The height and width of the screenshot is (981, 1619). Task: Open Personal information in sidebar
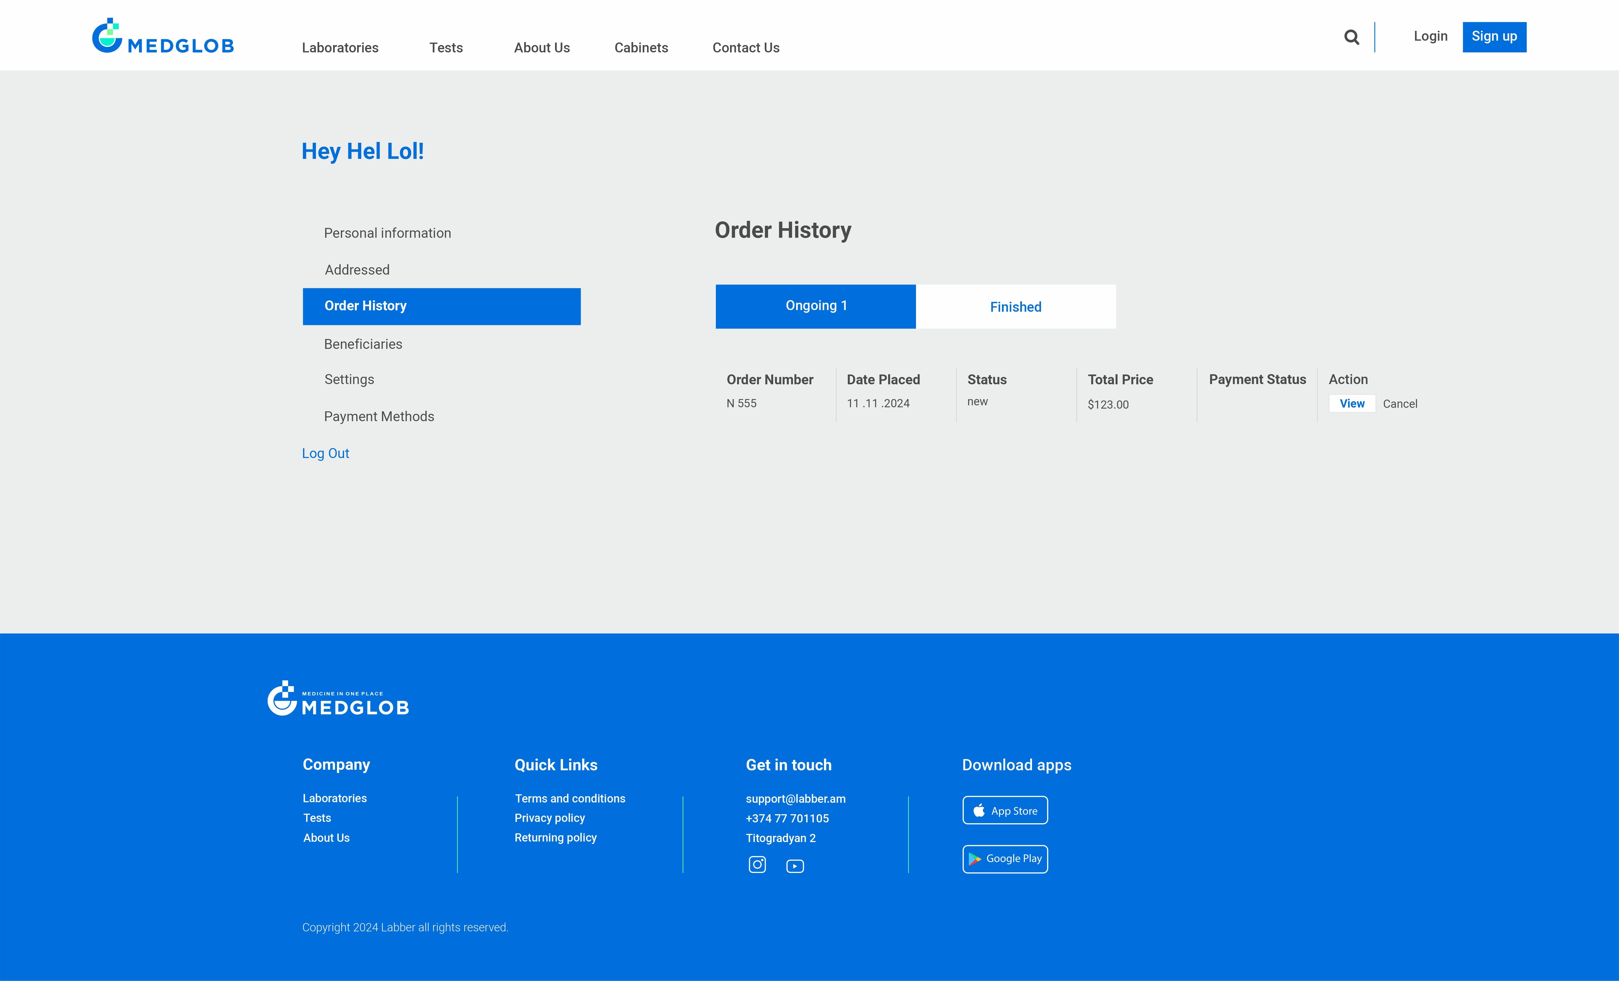point(387,233)
